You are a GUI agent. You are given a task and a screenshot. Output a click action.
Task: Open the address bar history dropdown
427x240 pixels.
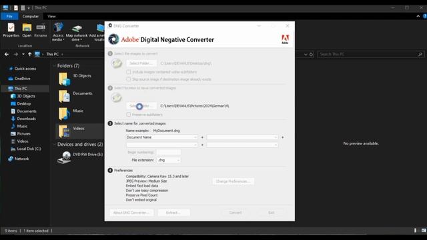tap(306, 55)
